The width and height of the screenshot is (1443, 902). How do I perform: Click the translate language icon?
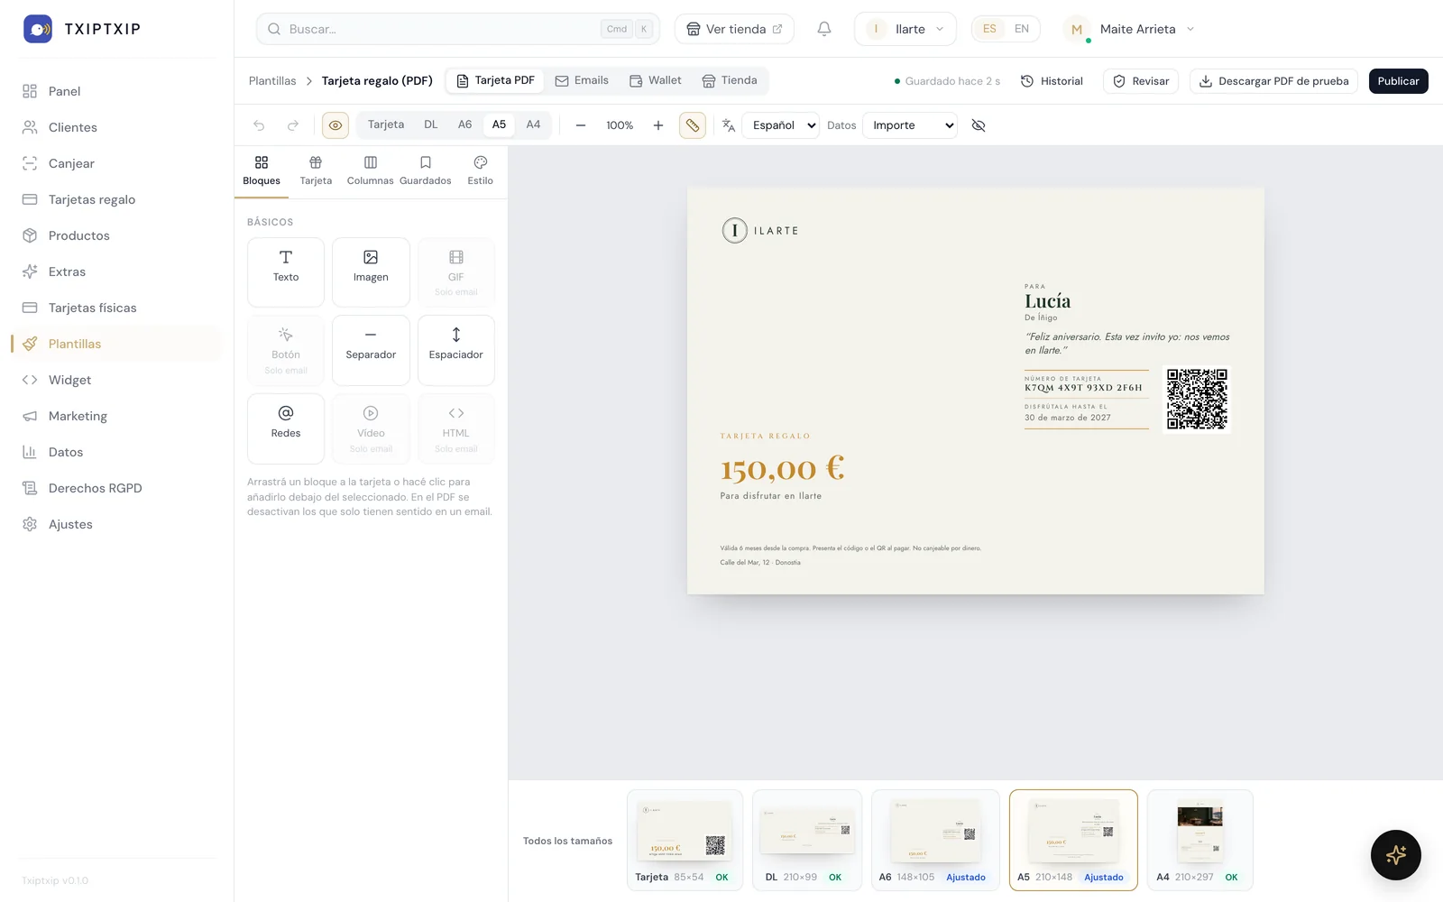point(729,125)
